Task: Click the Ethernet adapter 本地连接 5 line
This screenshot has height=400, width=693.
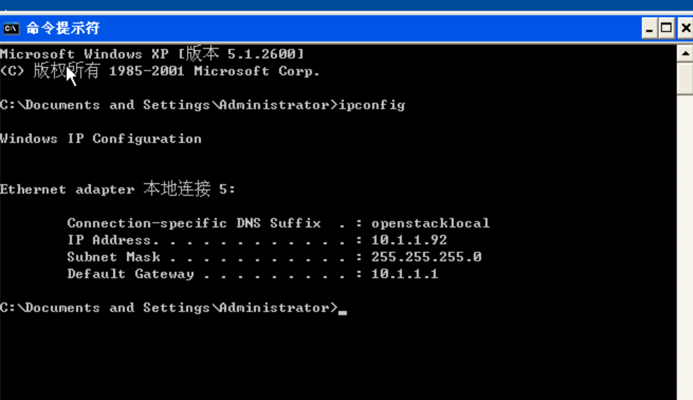Action: coord(118,189)
